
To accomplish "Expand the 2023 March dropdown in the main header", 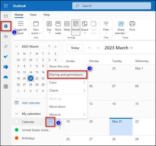I will pyautogui.click(x=119, y=48).
